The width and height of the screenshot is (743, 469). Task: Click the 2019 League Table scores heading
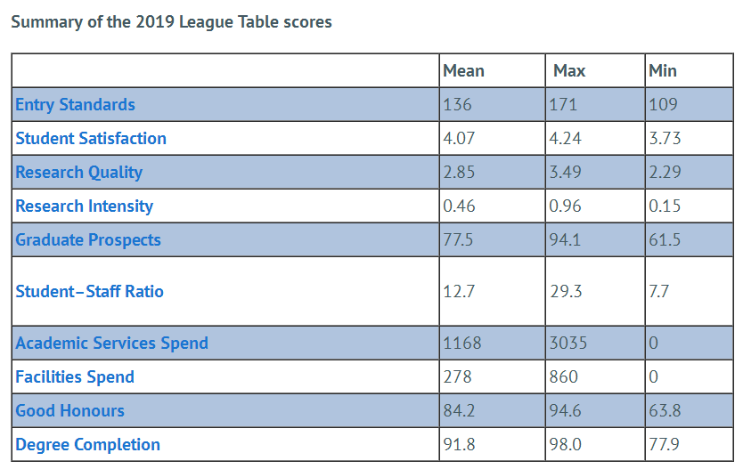point(171,22)
